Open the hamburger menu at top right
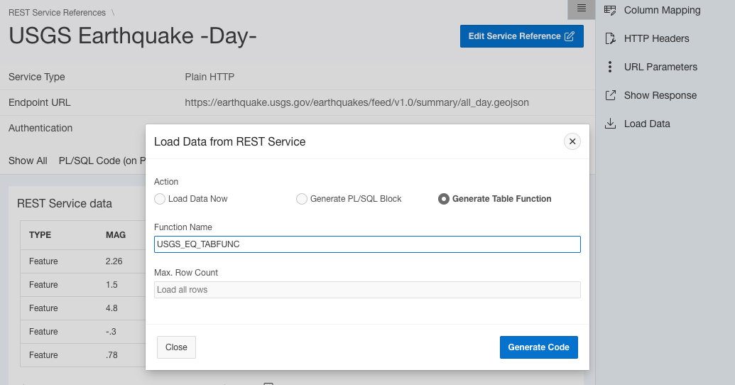Screen dimensions: 735x385 click(x=581, y=8)
